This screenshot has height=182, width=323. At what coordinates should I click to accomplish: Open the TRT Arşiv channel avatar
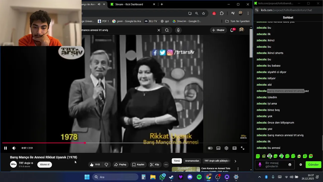[13, 164]
